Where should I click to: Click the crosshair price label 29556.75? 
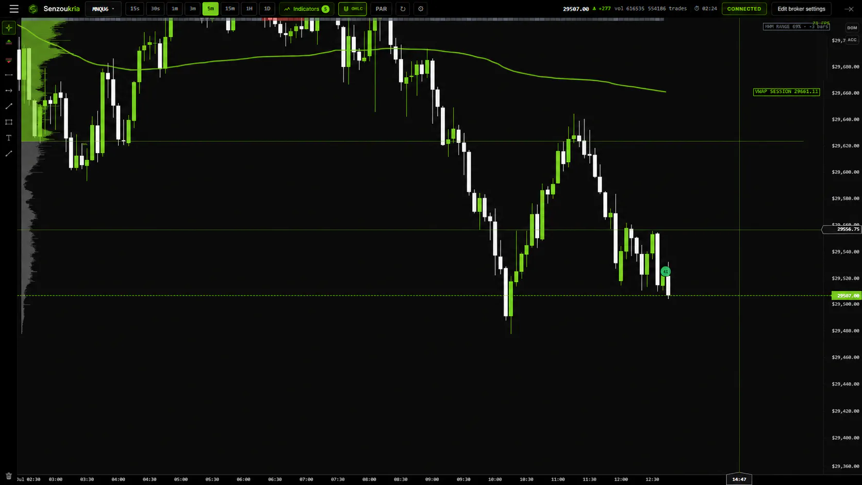coord(842,229)
